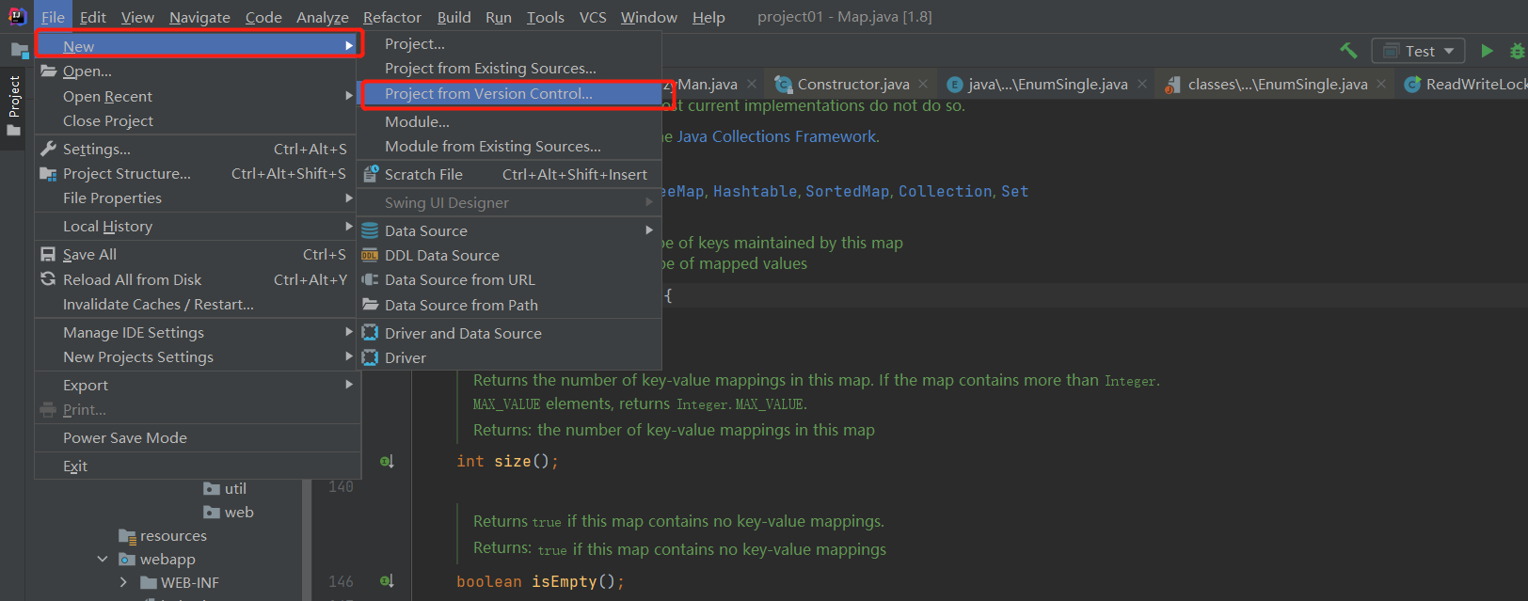Screen dimensions: 1528x601
Task: Close the classes\...\EnumSingle.java tab
Action: click(1381, 85)
